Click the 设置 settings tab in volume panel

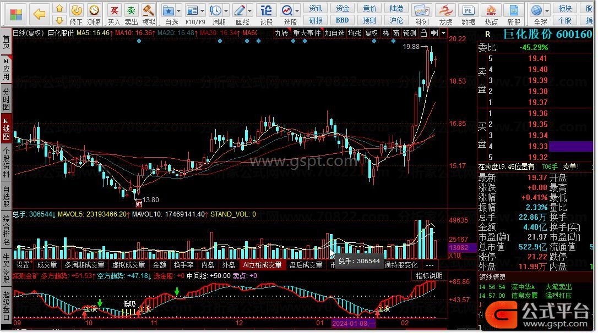pos(23,265)
